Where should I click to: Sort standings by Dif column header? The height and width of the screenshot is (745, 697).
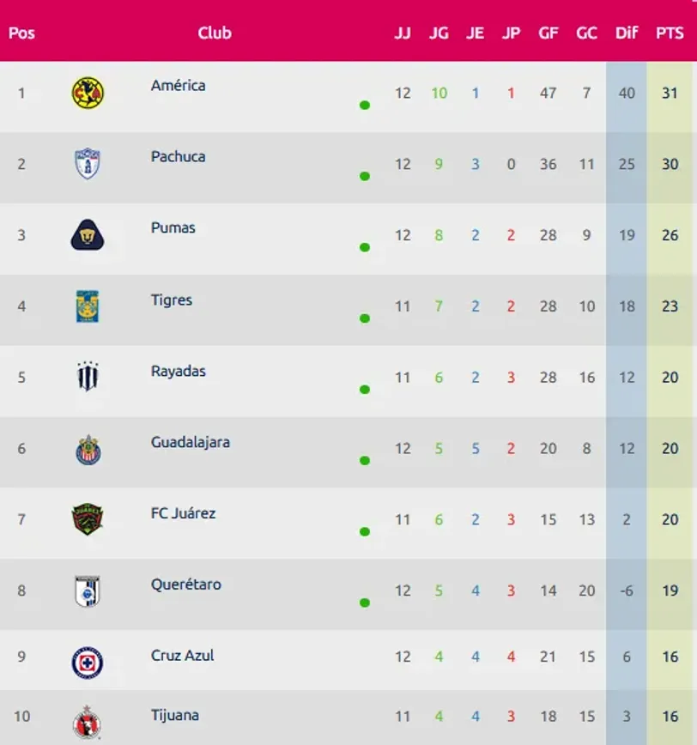point(627,33)
